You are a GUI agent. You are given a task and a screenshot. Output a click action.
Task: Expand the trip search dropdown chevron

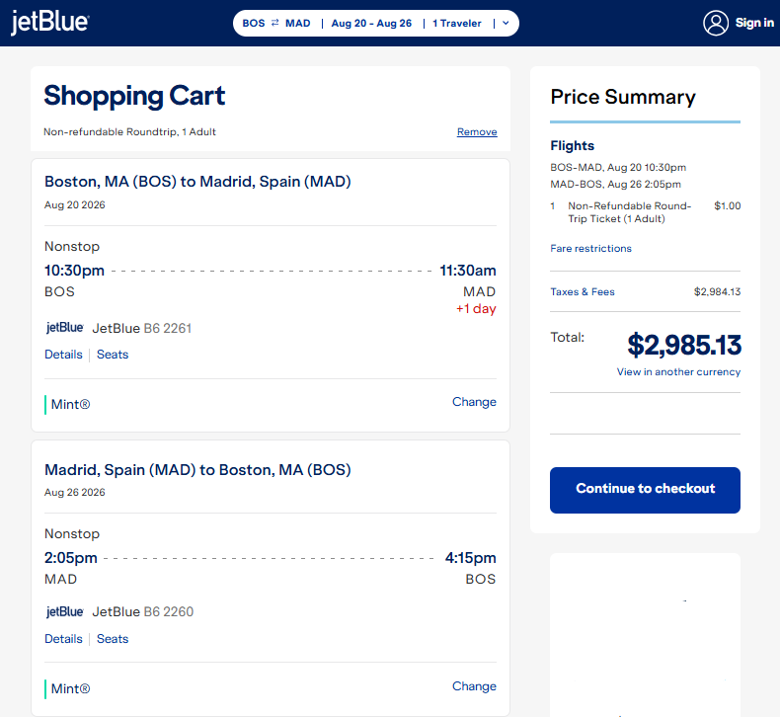506,23
